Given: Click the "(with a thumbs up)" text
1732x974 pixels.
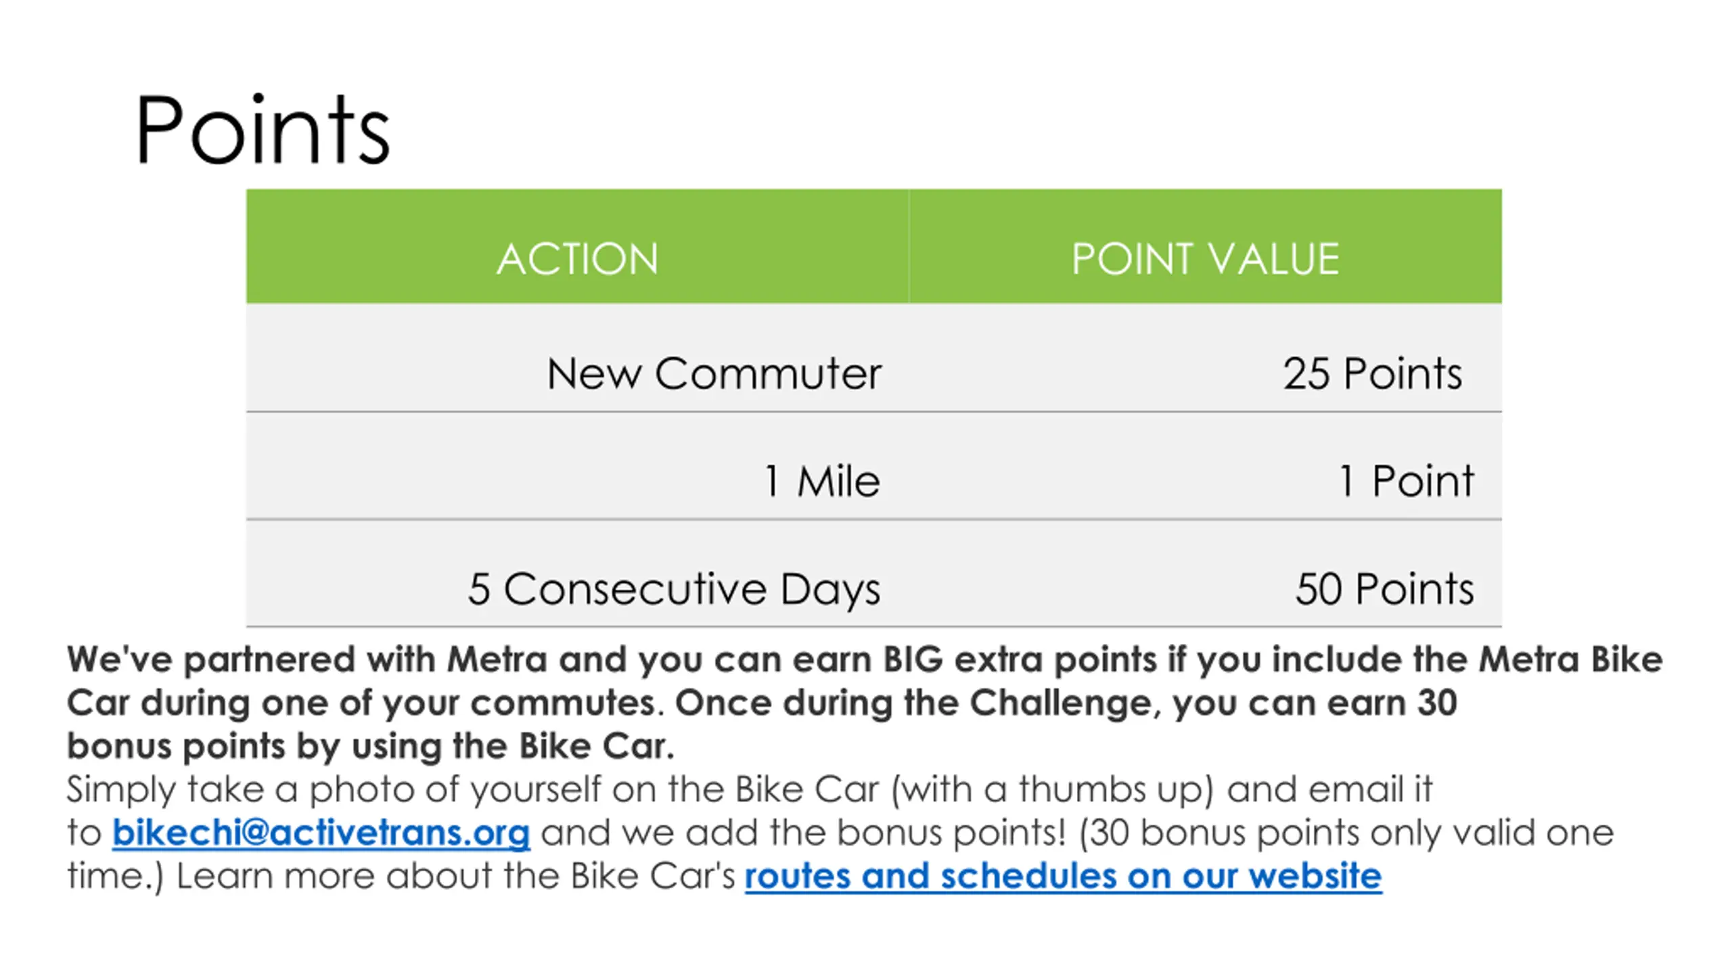Looking at the screenshot, I should pyautogui.click(x=1052, y=789).
